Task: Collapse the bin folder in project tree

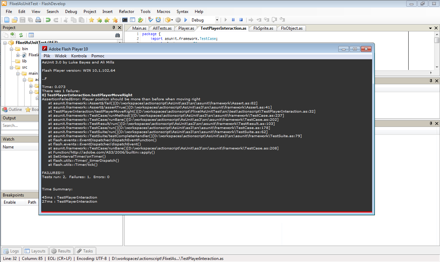Action: click(x=12, y=49)
